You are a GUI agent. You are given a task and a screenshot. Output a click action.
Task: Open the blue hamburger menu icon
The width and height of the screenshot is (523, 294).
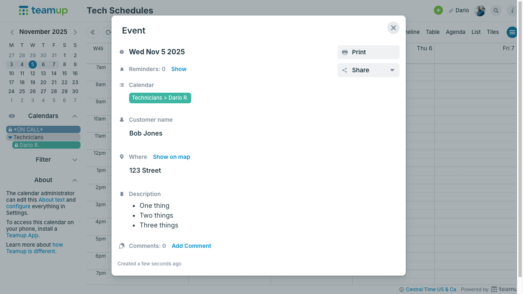coord(512,32)
